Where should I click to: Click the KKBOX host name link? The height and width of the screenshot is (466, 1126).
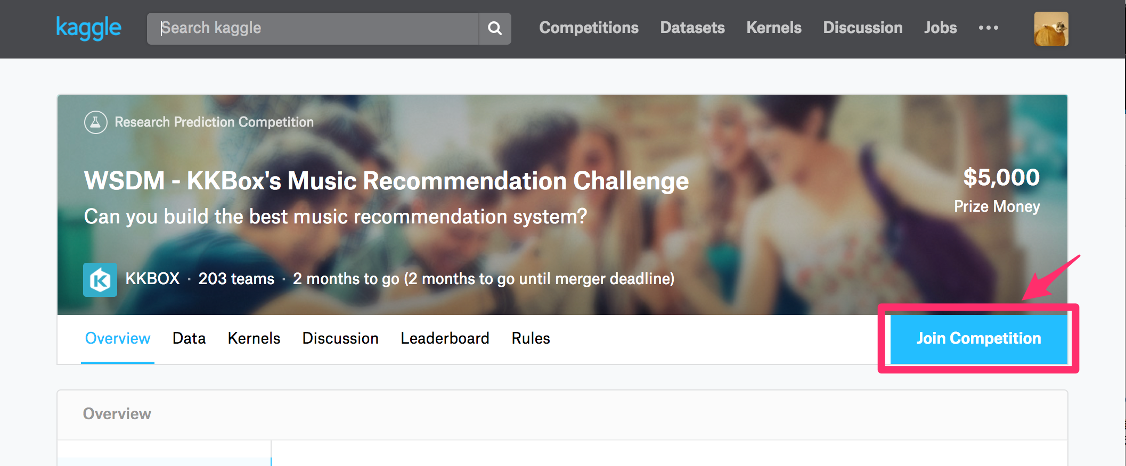(x=152, y=278)
